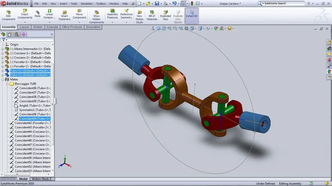Click the Undo arrow icon
This screenshot has height=186, width=332.
coord(175,3)
